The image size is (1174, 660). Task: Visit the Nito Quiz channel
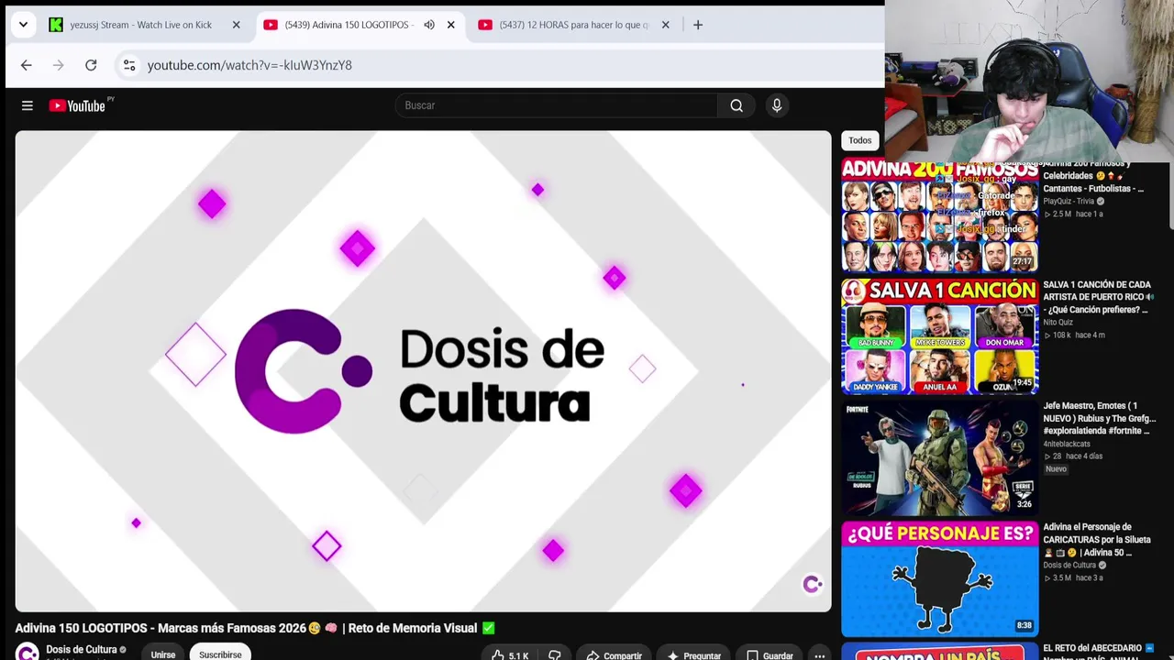(1058, 323)
